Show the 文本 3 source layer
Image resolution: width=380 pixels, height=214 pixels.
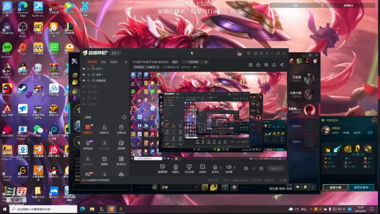pos(84,98)
